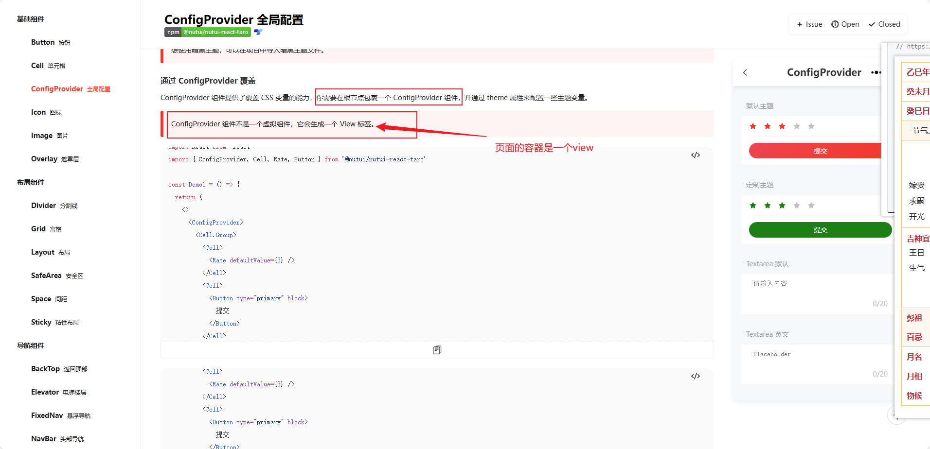Open Button 按钮 in sidebar
Image resolution: width=930 pixels, height=449 pixels.
pos(51,42)
